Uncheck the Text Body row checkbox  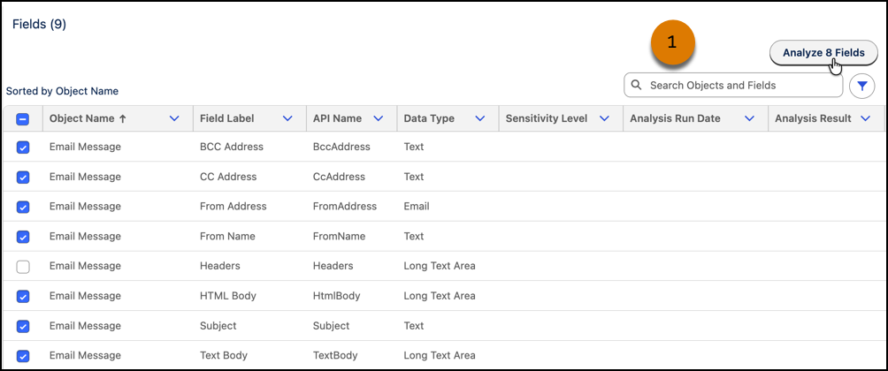(23, 356)
